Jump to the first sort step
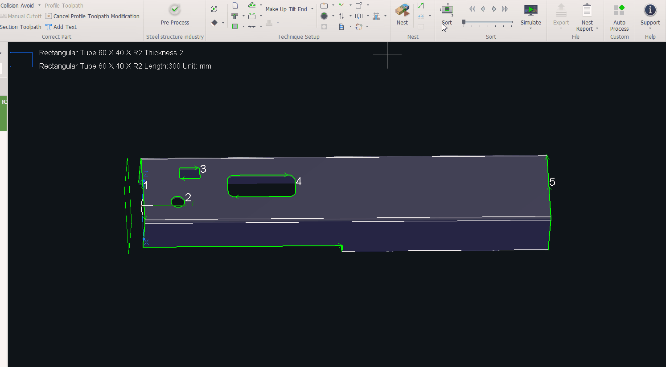 pyautogui.click(x=472, y=9)
